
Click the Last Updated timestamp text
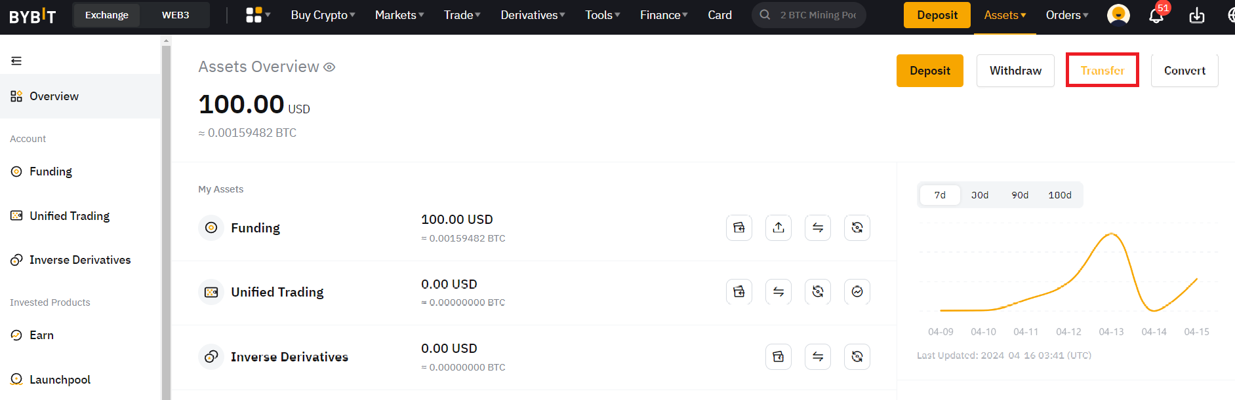click(x=1004, y=355)
